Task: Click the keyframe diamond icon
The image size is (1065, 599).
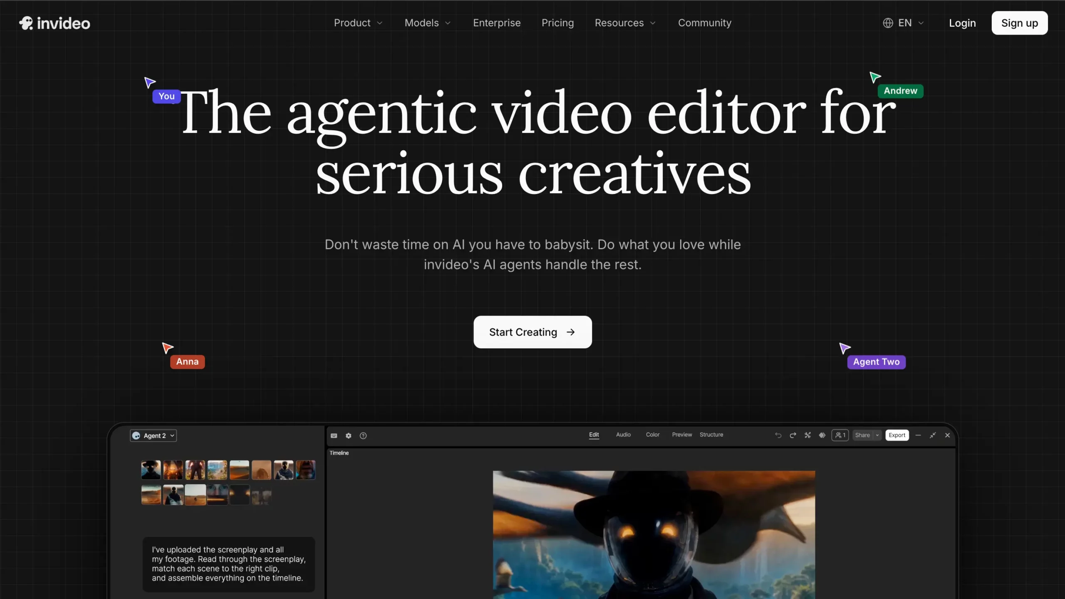Action: 822,435
